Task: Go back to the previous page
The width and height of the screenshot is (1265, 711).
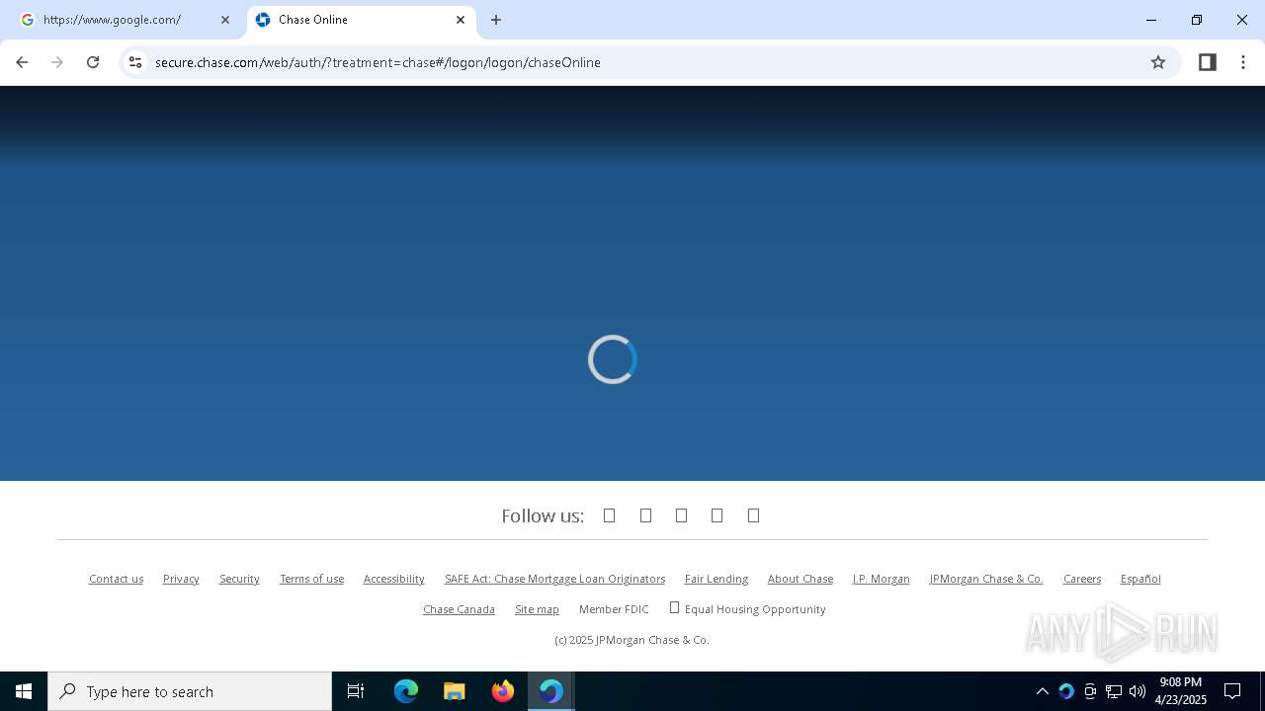Action: pyautogui.click(x=22, y=62)
